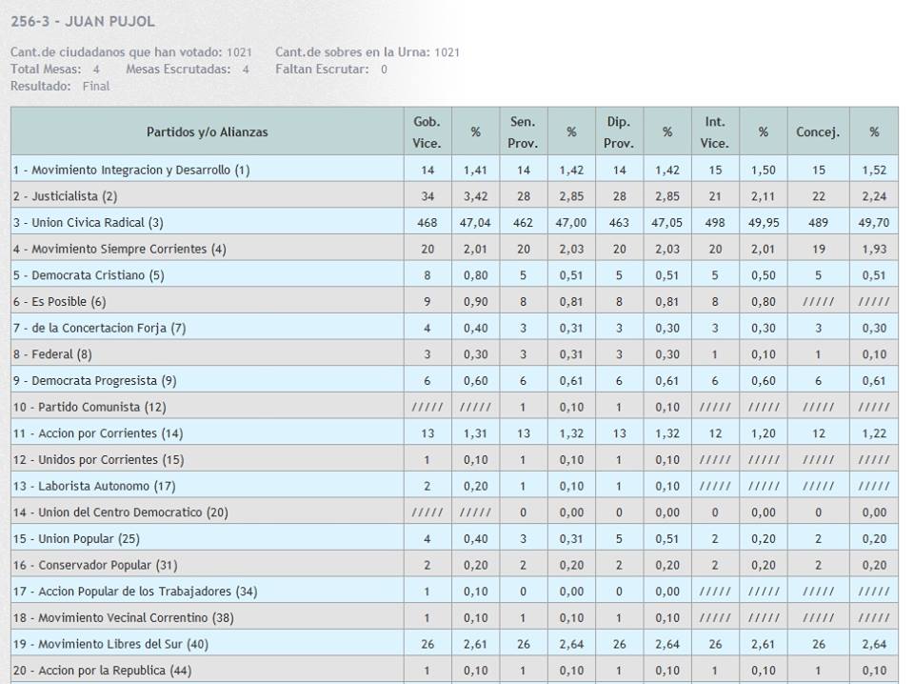
Task: Click "Total Mesas: 4" text
Action: coord(55,70)
